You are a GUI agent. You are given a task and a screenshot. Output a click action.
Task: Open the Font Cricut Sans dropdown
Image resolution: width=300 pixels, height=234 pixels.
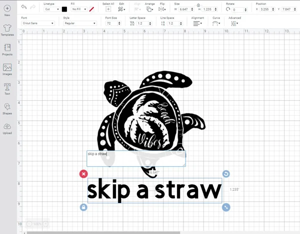coord(38,23)
